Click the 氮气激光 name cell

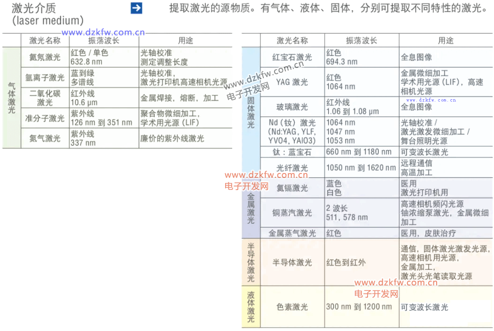45,138
